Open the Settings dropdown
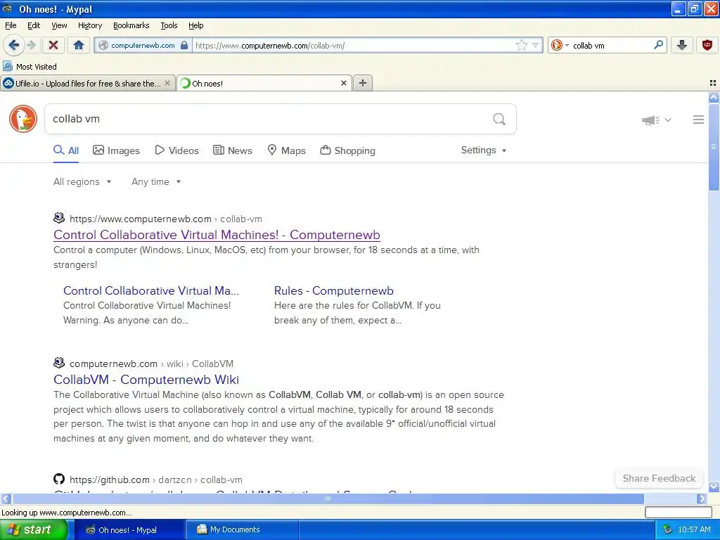 tap(484, 150)
